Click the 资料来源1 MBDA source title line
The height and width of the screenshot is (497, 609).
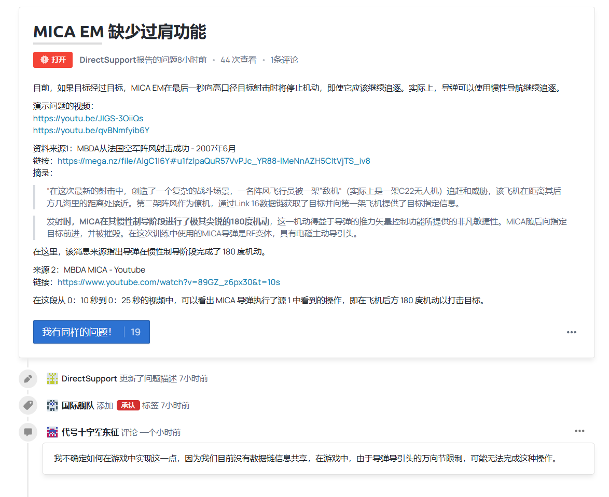134,149
